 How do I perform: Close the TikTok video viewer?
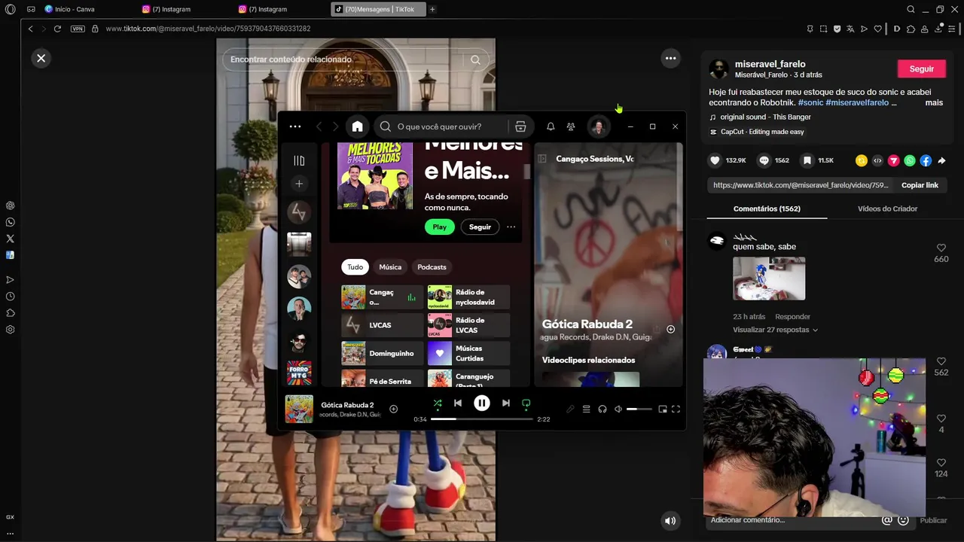click(41, 58)
